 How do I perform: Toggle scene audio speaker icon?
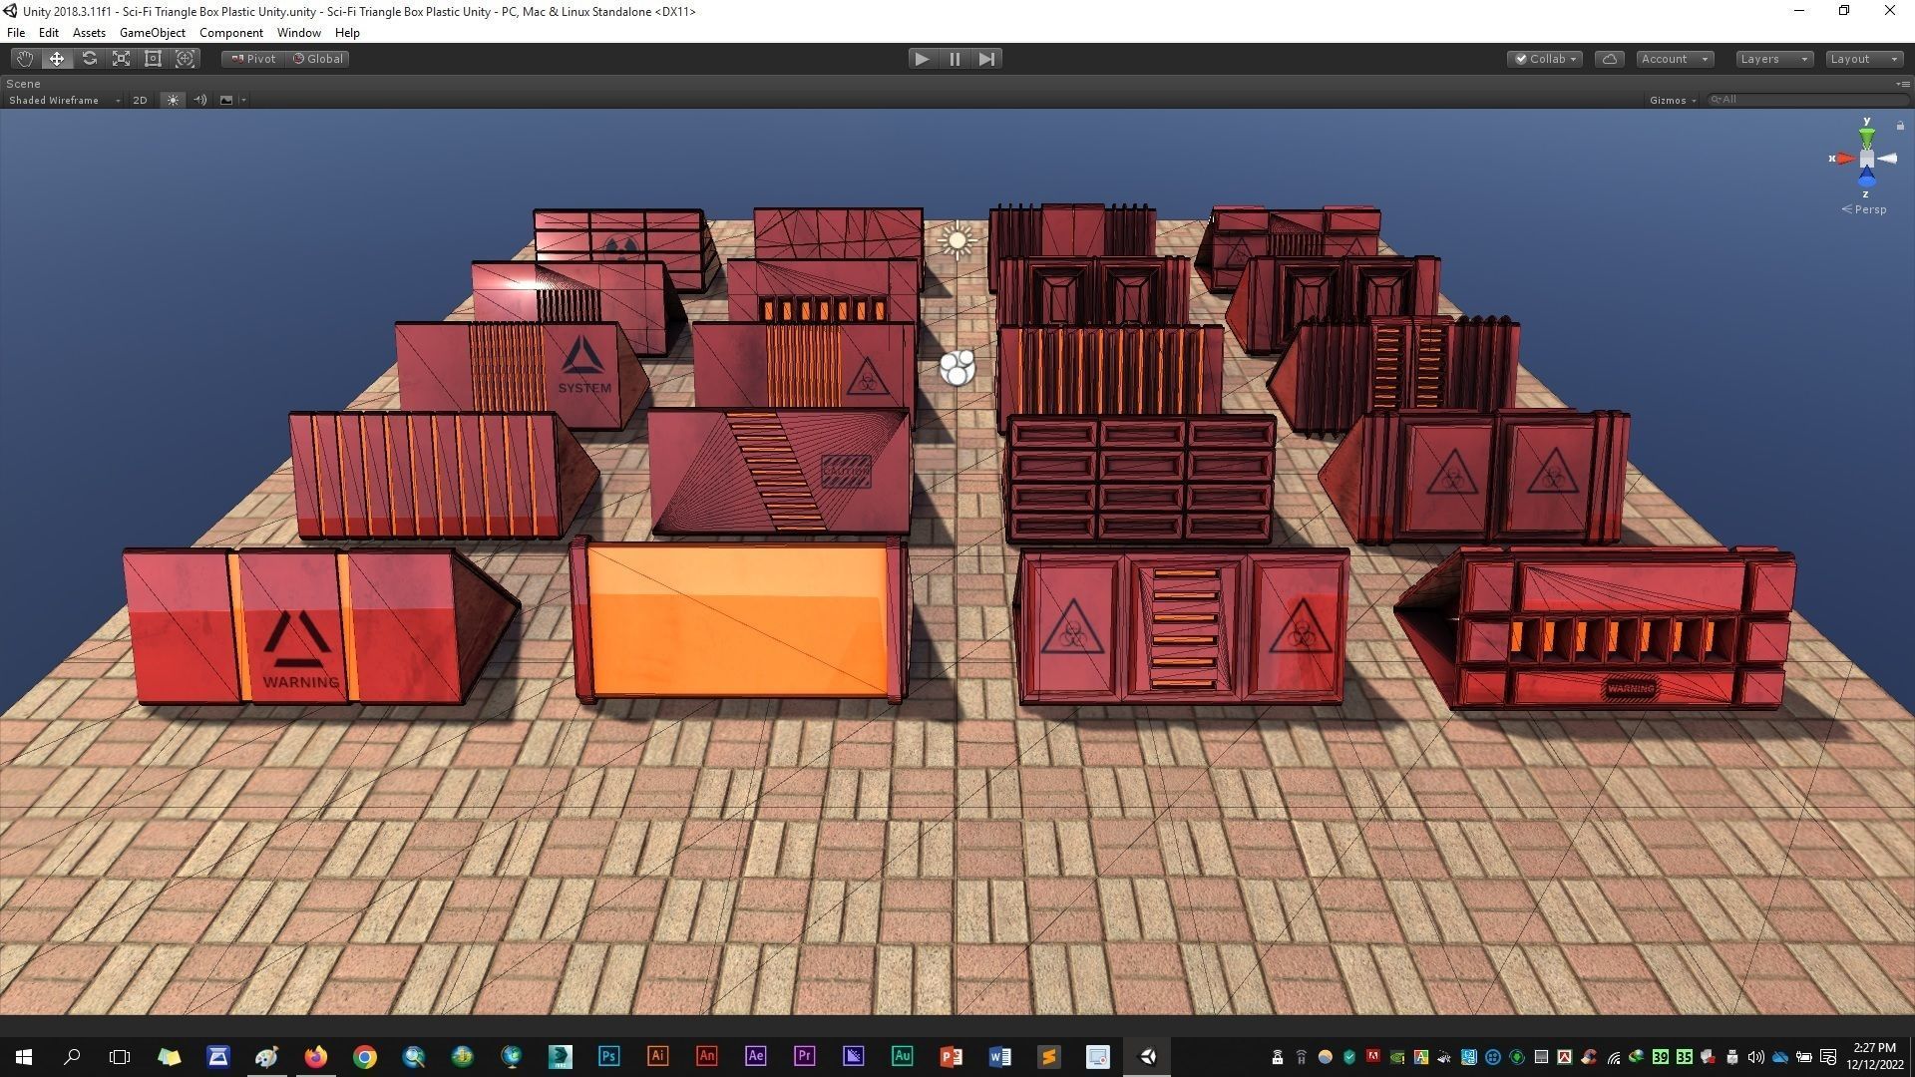[x=199, y=100]
